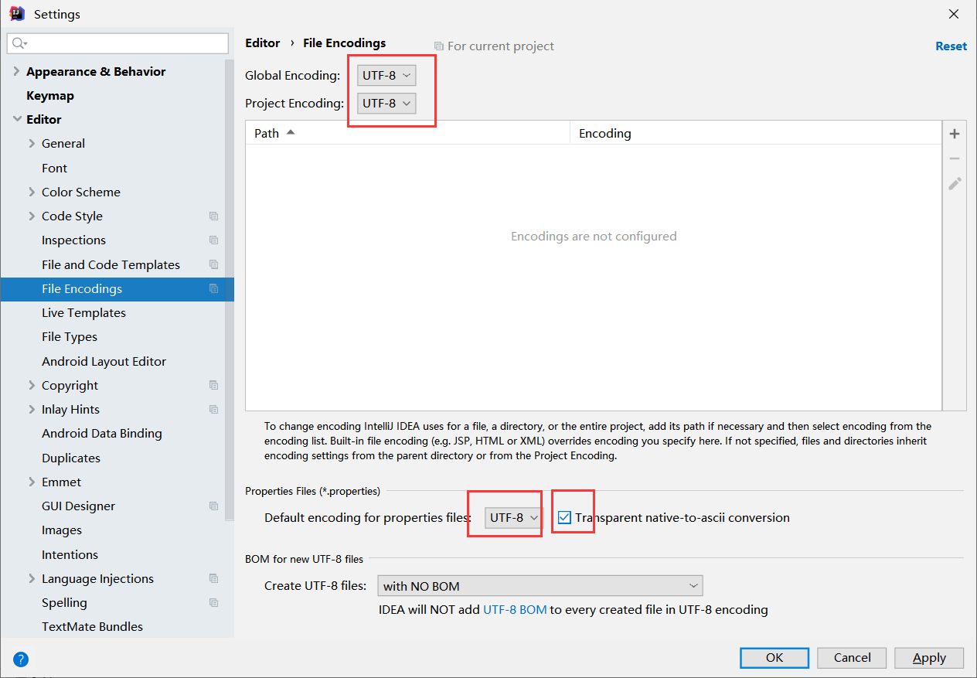Click the settings tree vertical scrollbar
This screenshot has height=678, width=977.
(230, 290)
